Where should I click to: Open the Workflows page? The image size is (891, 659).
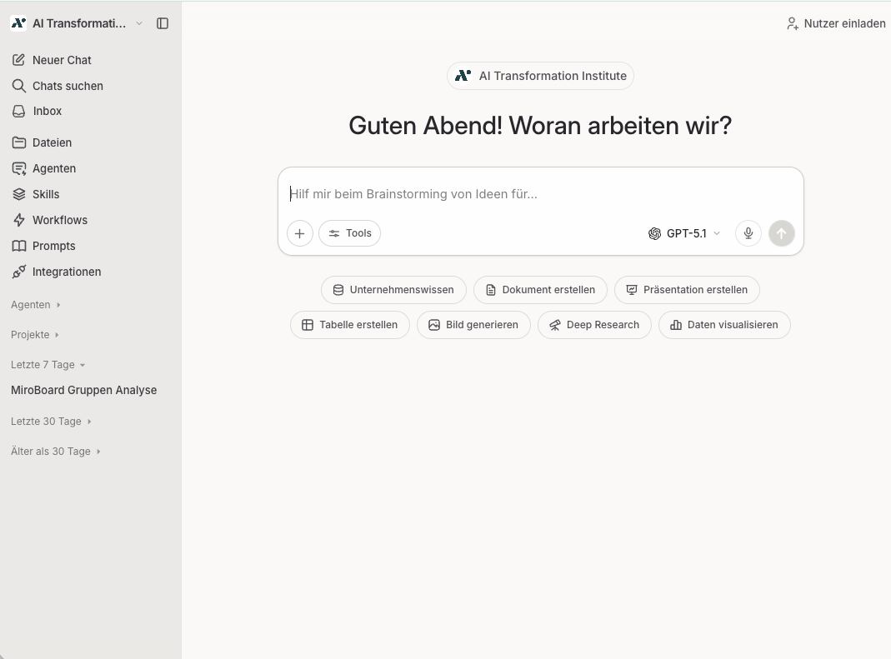[x=60, y=220]
